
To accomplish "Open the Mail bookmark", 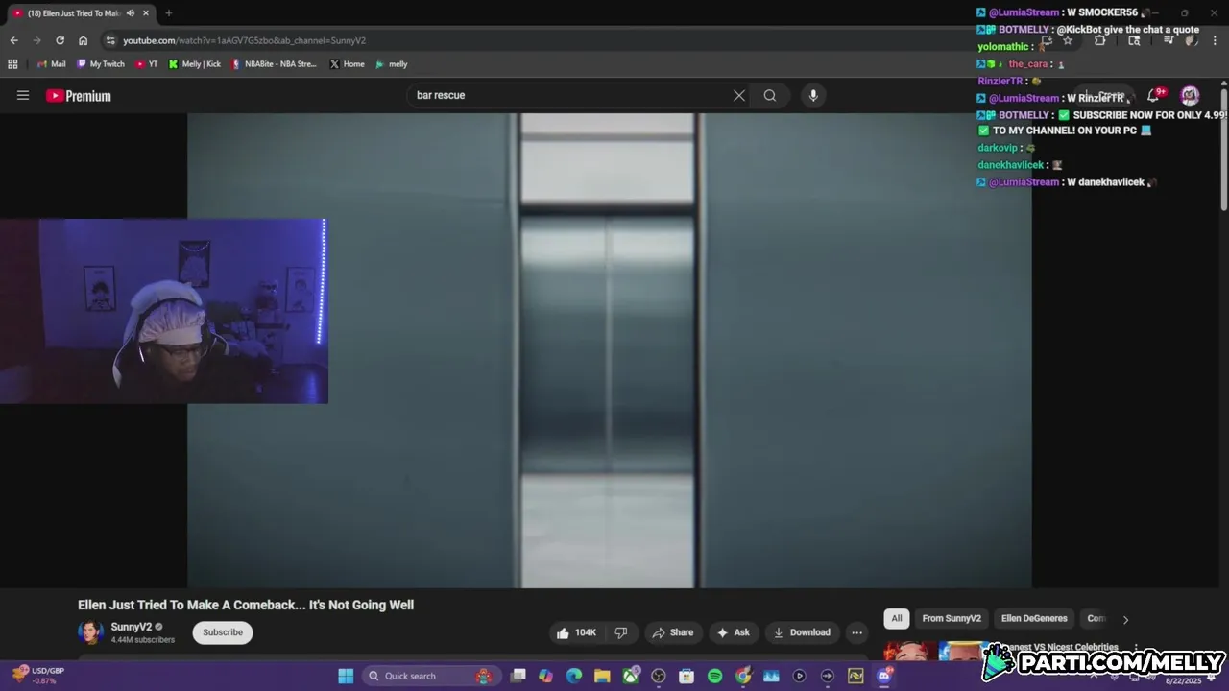I will click(51, 64).
